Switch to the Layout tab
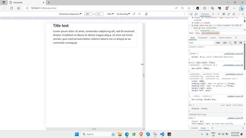The height and width of the screenshot is (138, 246). coord(213,38)
